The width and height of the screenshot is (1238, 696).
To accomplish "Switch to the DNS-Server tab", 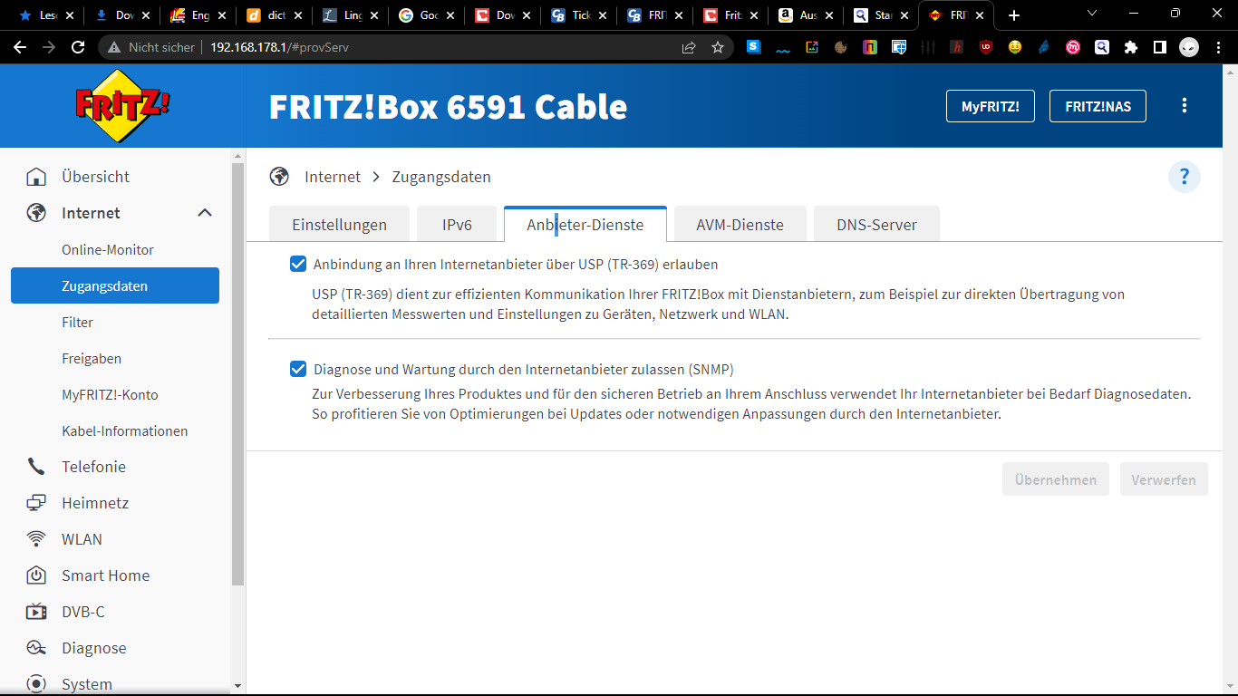I will 876,225.
